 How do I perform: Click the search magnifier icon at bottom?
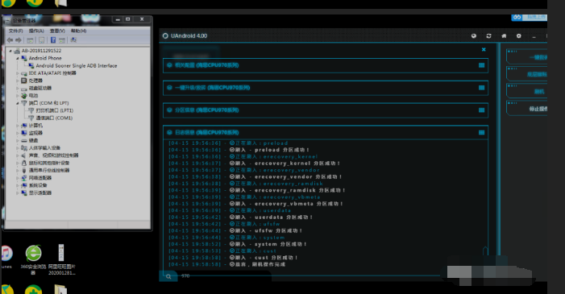(x=168, y=276)
